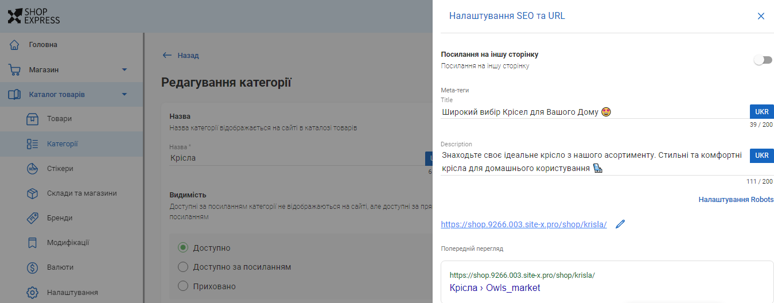Click the home icon beside Головна
The height and width of the screenshot is (303, 774).
(15, 45)
